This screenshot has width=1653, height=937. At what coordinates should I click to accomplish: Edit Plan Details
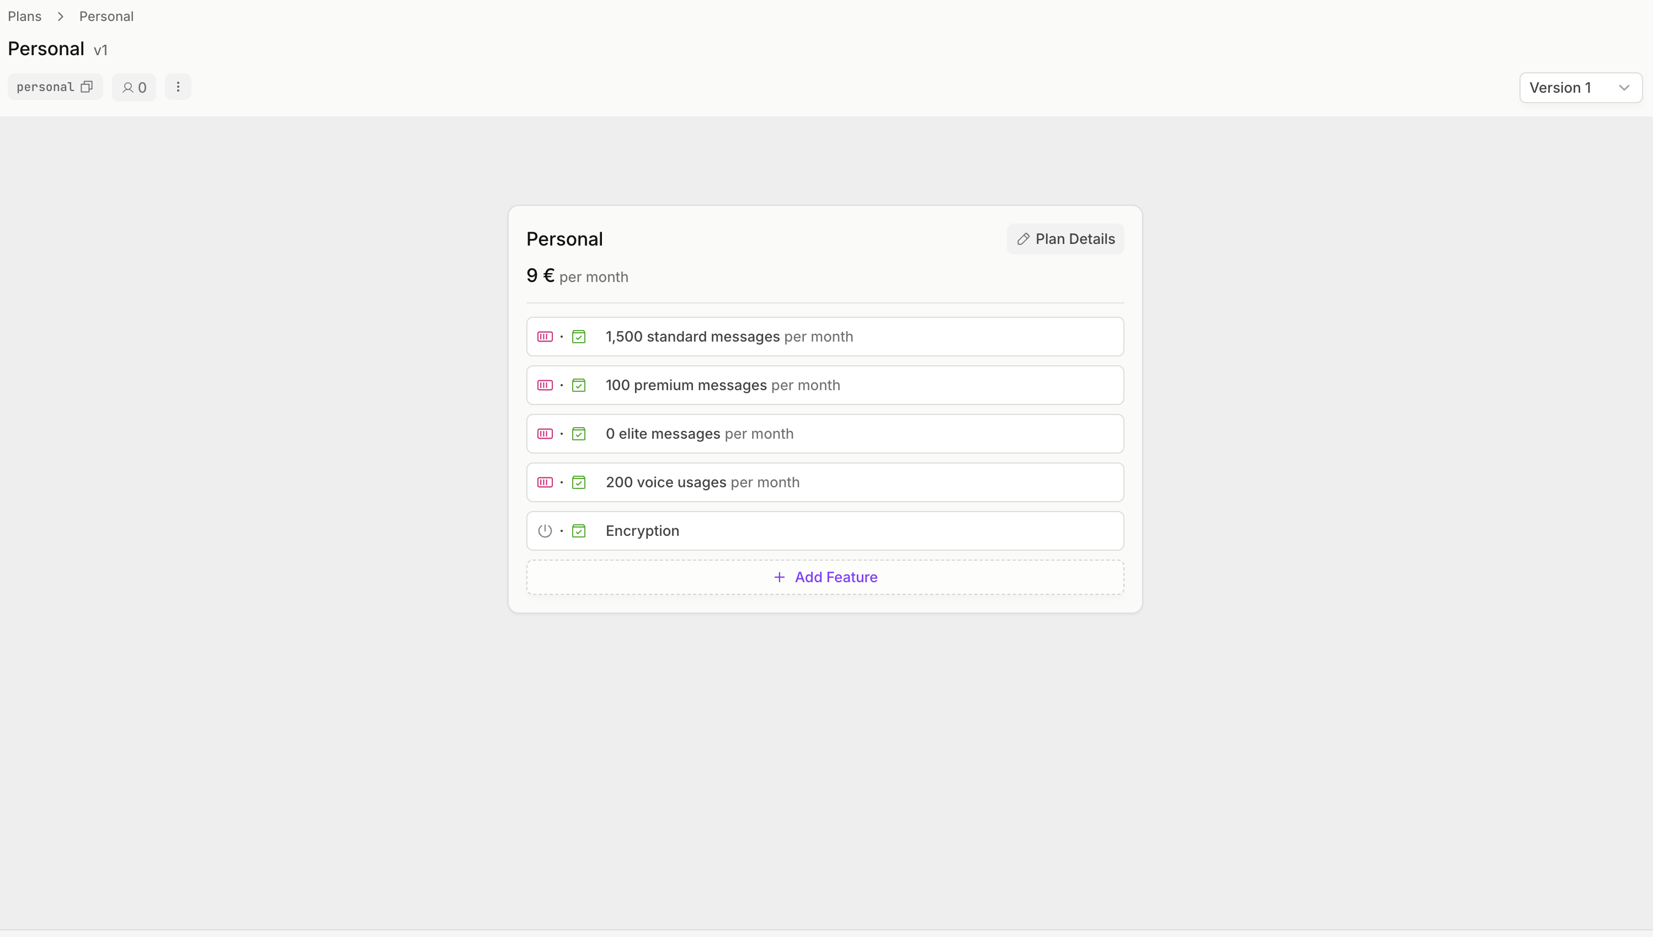coord(1065,239)
